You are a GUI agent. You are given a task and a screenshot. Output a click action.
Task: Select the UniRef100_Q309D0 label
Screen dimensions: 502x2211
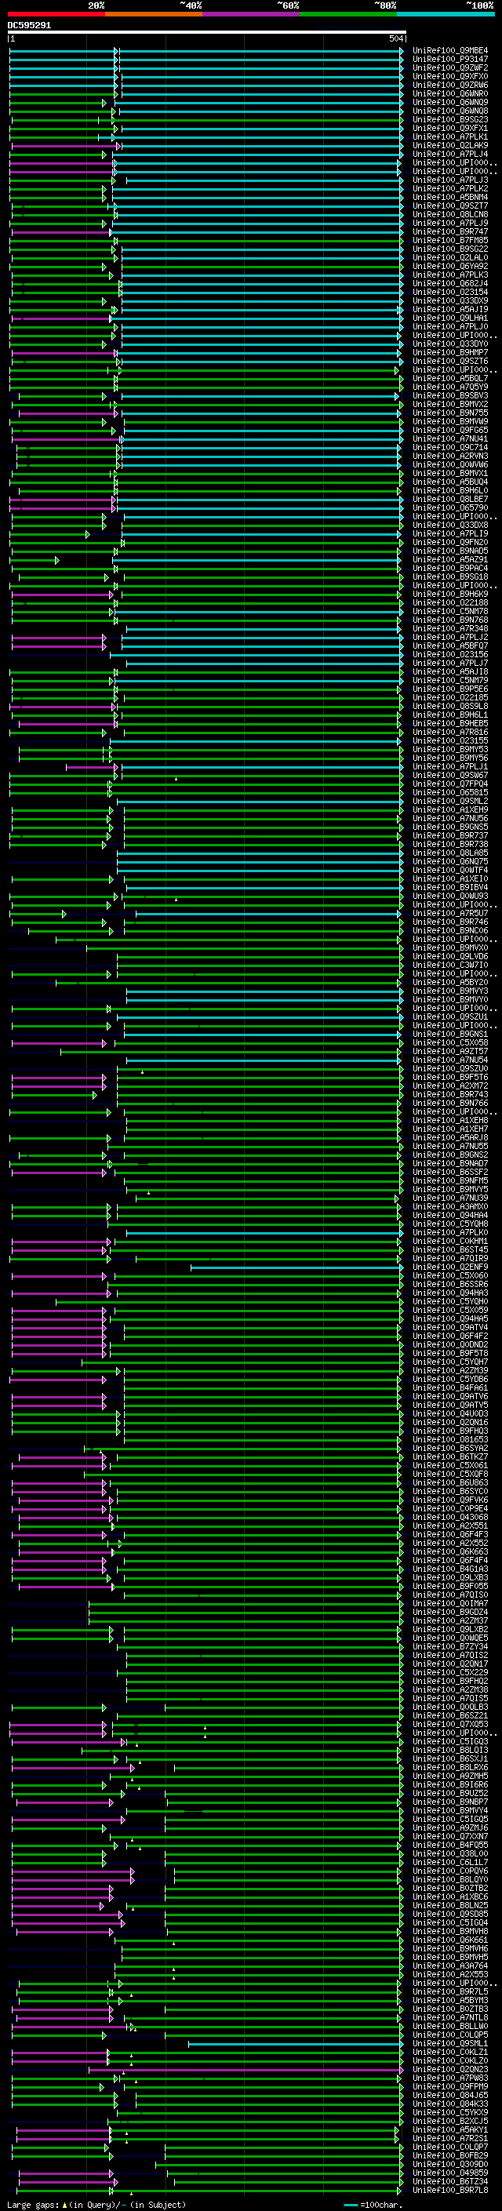click(450, 2164)
